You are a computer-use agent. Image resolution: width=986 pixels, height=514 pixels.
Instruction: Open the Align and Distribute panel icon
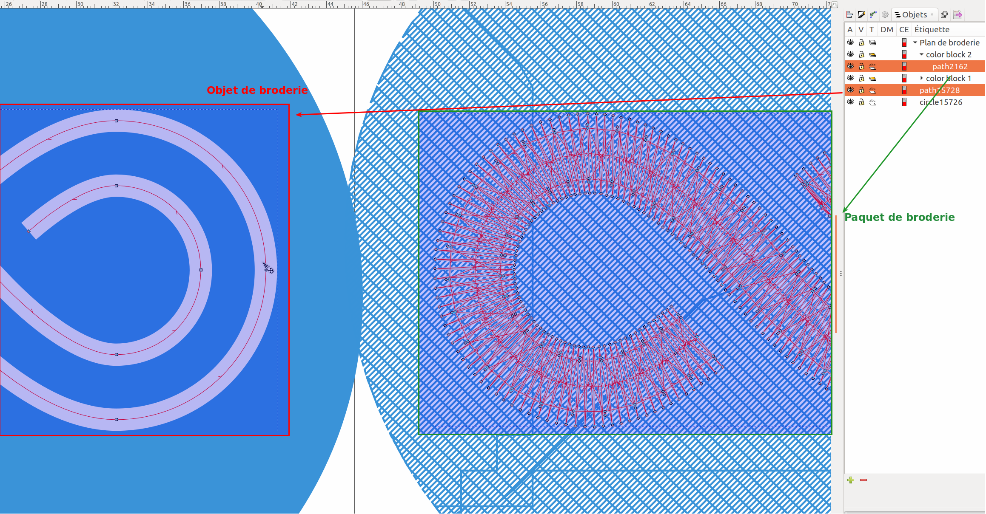[x=849, y=15]
